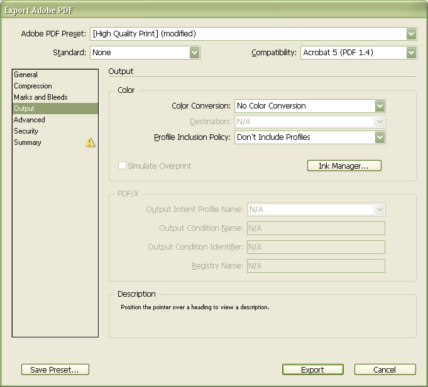Image resolution: width=428 pixels, height=387 pixels.
Task: Click the '[High Quality Print] (modified)' preset text
Action: (145, 34)
